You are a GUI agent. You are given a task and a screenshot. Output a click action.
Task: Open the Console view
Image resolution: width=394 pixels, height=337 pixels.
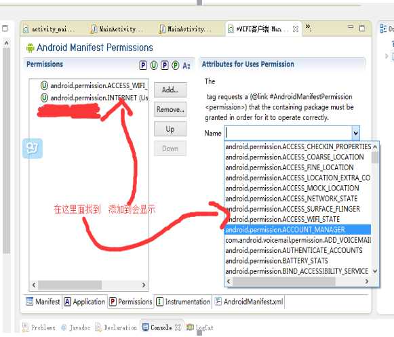click(x=157, y=328)
